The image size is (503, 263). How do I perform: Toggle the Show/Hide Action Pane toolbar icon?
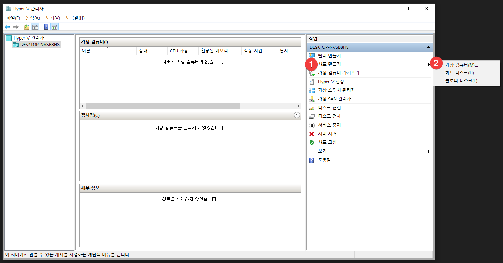tap(54, 27)
